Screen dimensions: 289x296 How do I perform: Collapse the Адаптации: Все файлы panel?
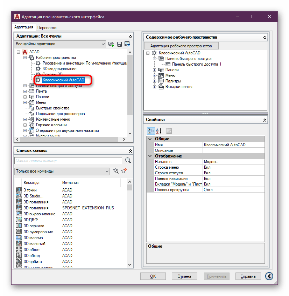tap(130, 36)
